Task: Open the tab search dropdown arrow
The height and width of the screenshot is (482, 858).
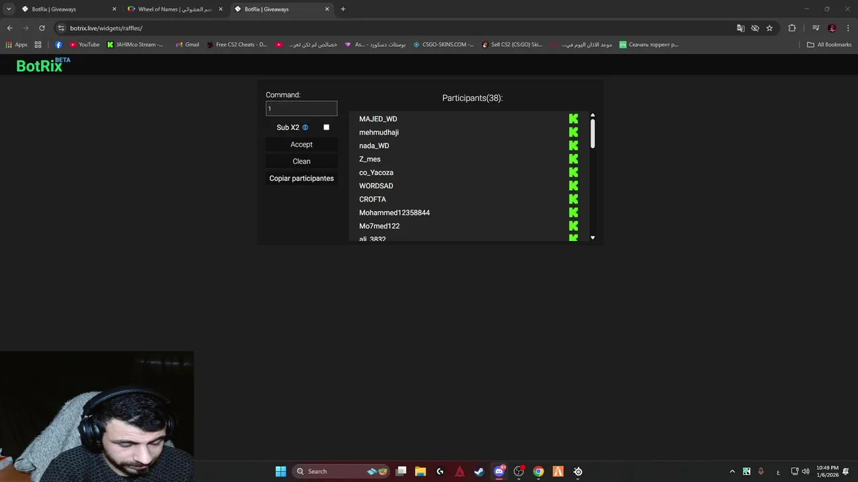Action: (9, 9)
